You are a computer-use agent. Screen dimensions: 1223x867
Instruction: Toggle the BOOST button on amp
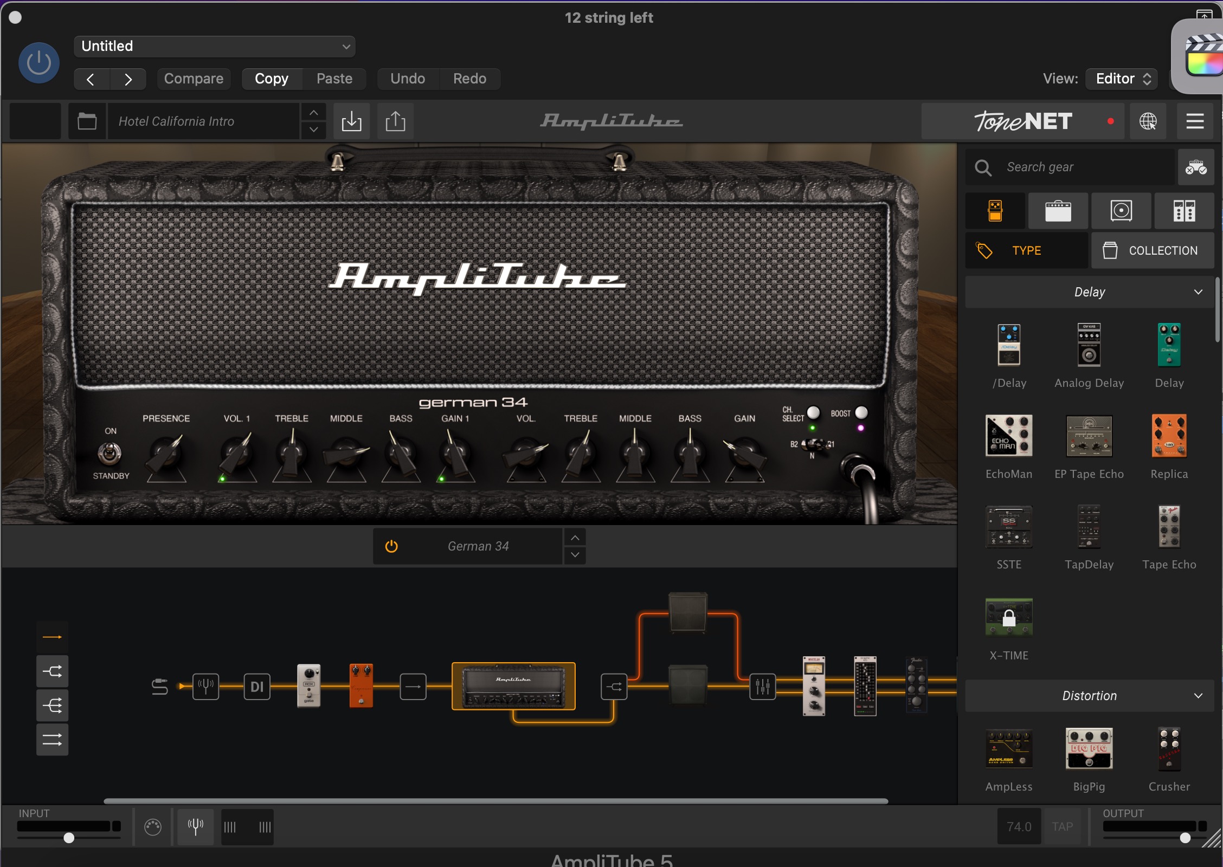point(861,413)
